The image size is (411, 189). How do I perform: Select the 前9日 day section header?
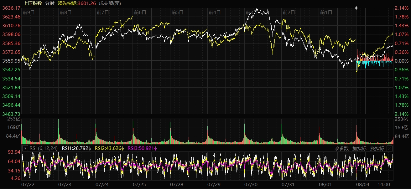tap(28, 13)
